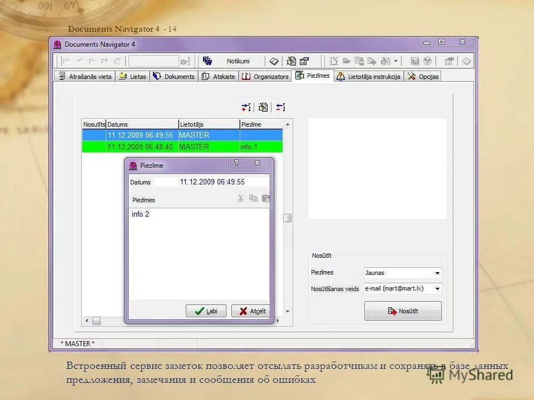
Task: Click the Documents Navigator 4 building icon
Action: (57, 44)
